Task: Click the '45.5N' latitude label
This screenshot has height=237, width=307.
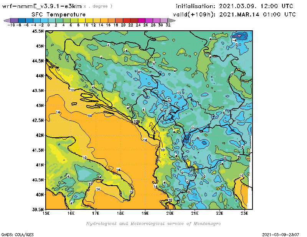Action: (38, 31)
